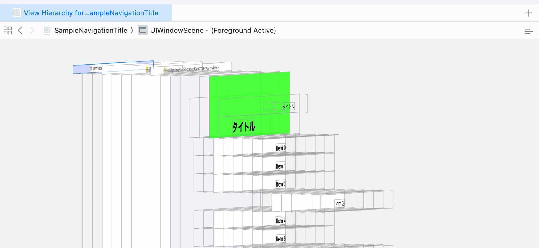Select the Item 3 label layer

coord(339,203)
